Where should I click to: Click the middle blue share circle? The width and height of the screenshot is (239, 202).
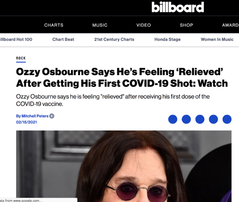(200, 119)
